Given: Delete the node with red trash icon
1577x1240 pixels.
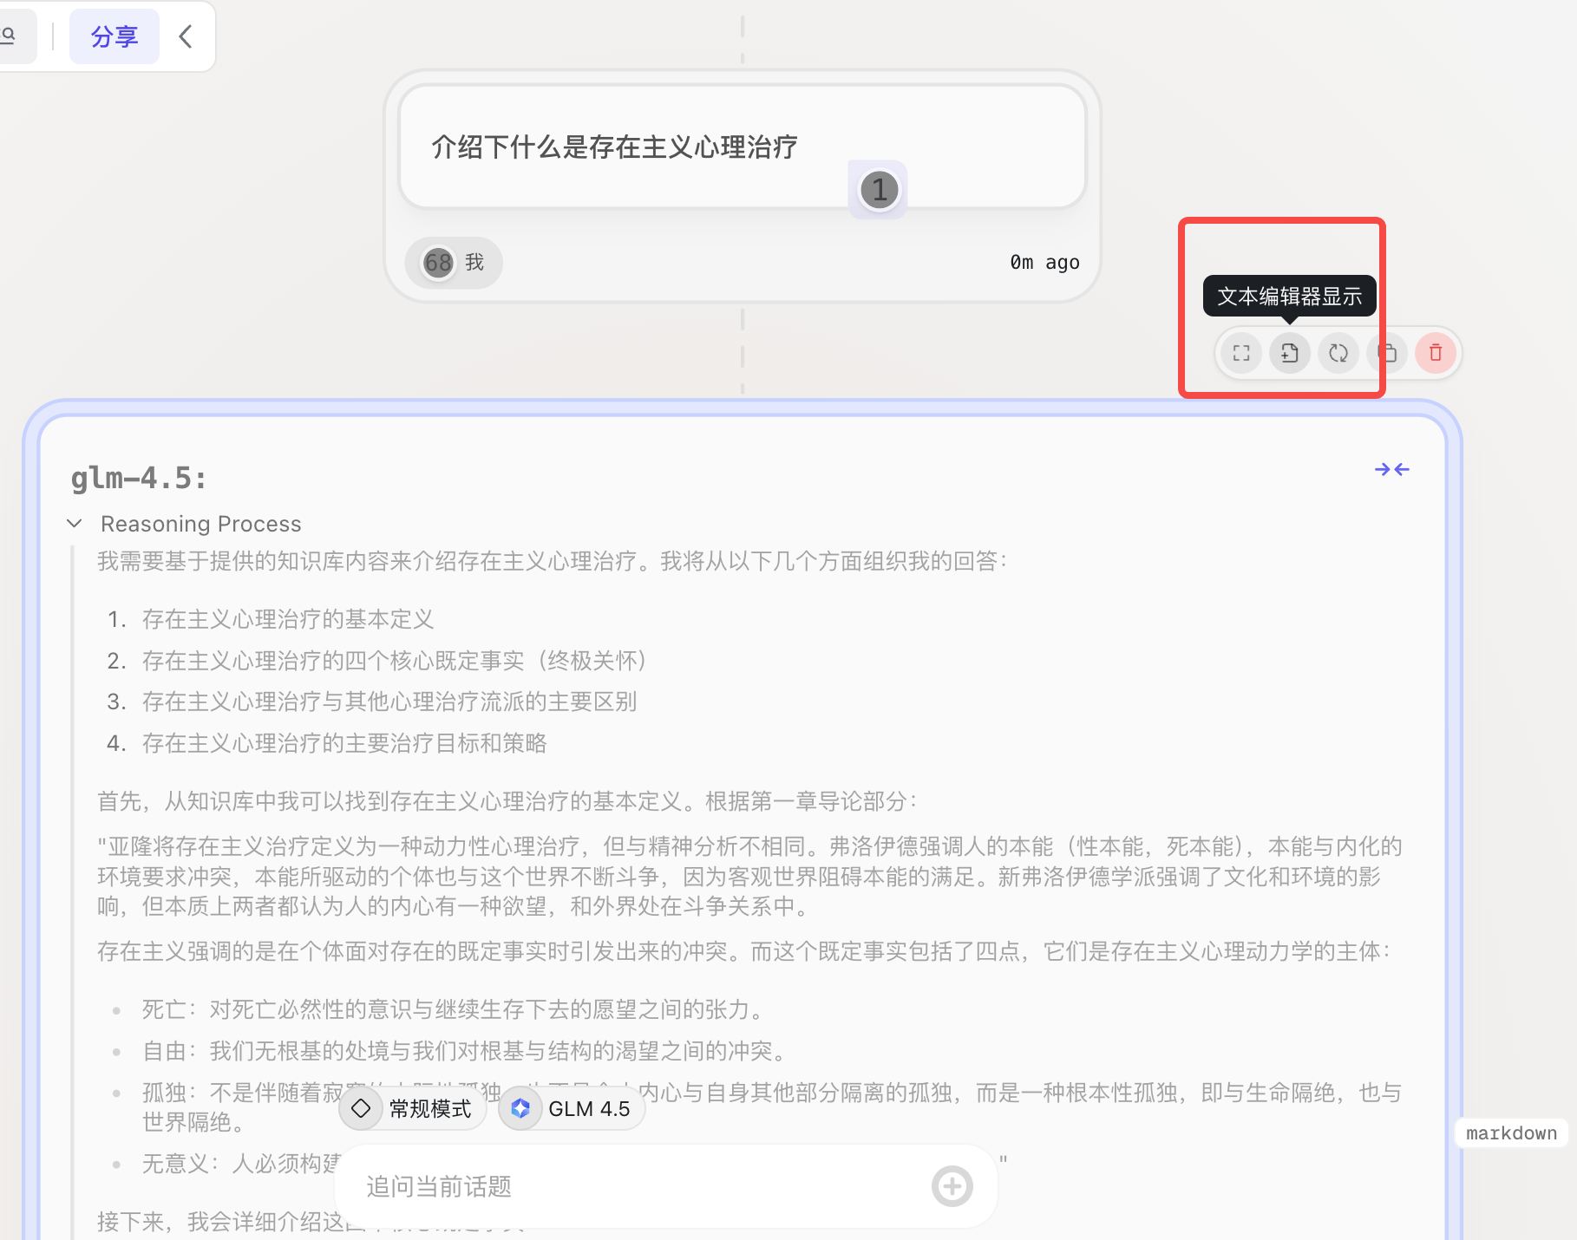Looking at the screenshot, I should 1436,353.
